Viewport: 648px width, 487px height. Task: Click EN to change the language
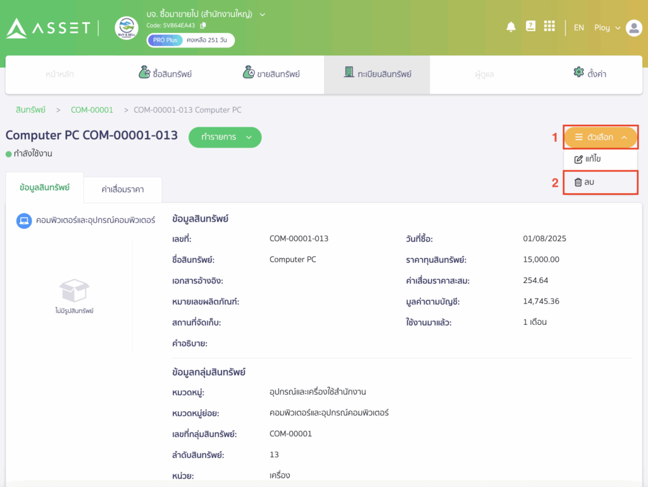578,27
